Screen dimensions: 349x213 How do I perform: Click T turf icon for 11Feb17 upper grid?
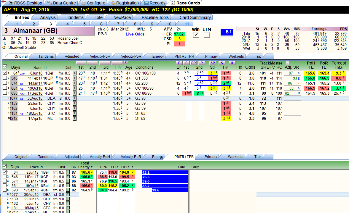[x=74, y=78]
